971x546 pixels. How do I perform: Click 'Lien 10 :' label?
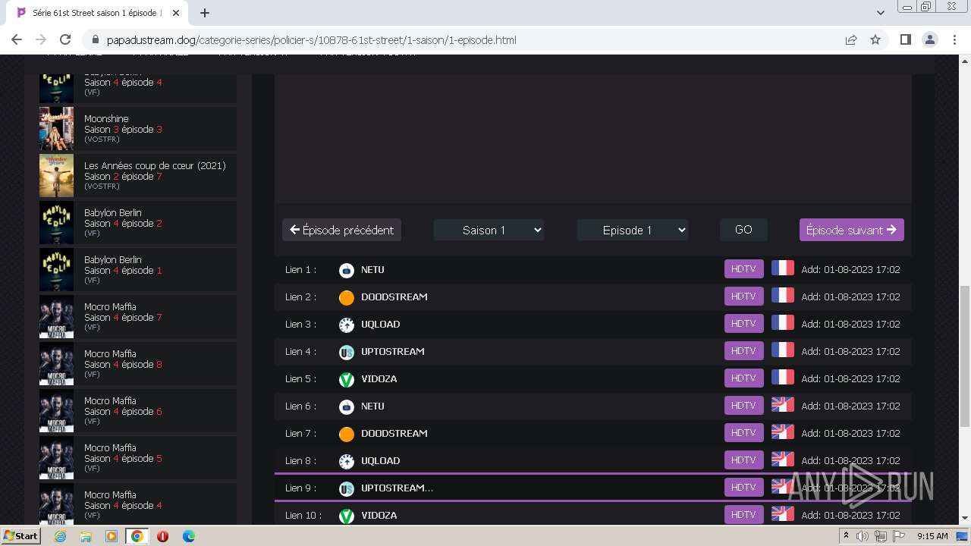pyautogui.click(x=303, y=516)
